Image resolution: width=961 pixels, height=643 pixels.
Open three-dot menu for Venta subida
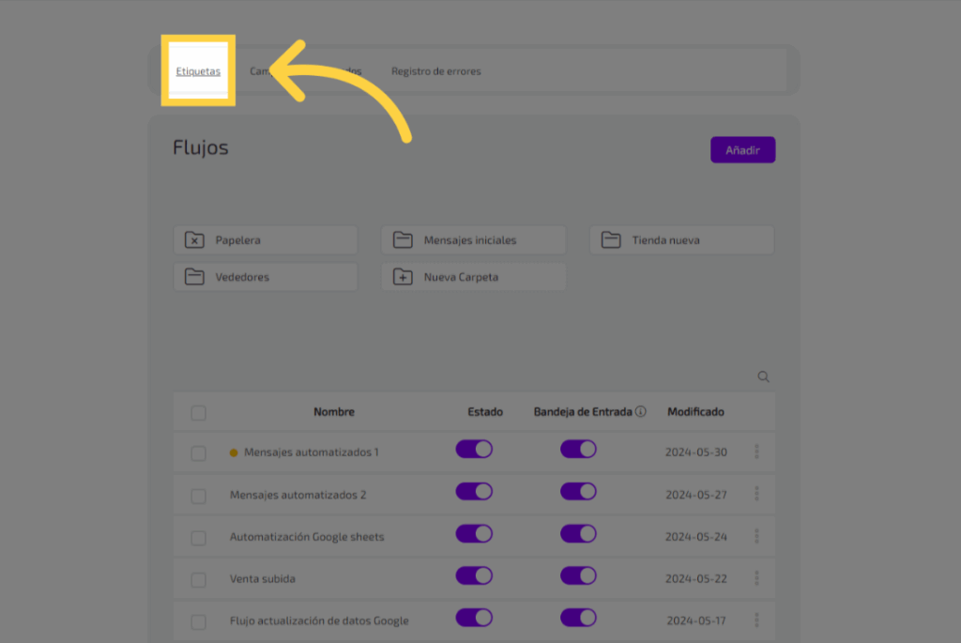pos(756,578)
